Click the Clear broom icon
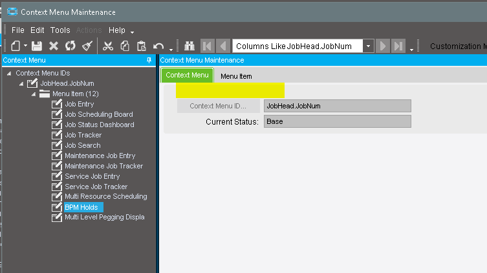 tap(87, 46)
